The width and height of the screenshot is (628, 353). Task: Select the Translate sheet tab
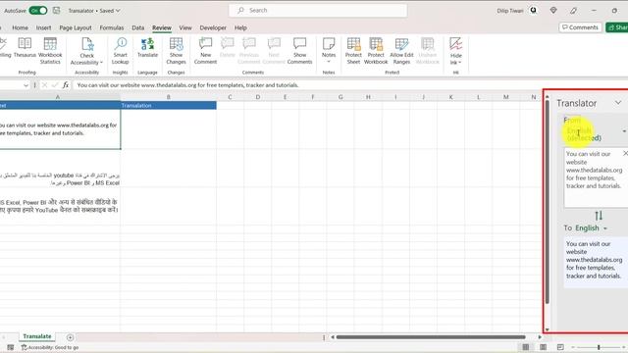pyautogui.click(x=37, y=336)
